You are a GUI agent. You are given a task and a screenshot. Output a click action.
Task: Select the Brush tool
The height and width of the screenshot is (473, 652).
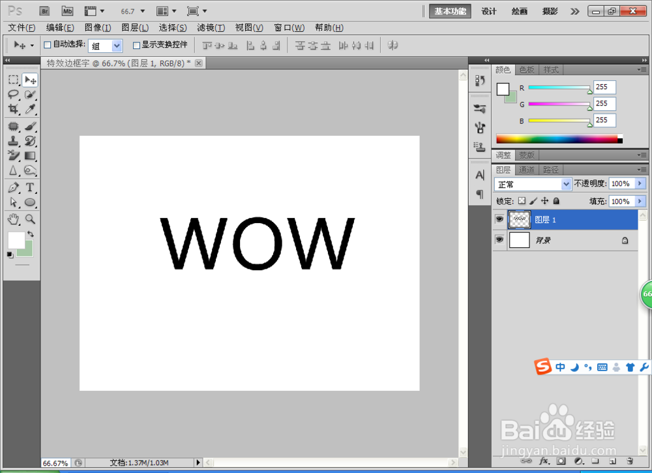click(x=31, y=126)
